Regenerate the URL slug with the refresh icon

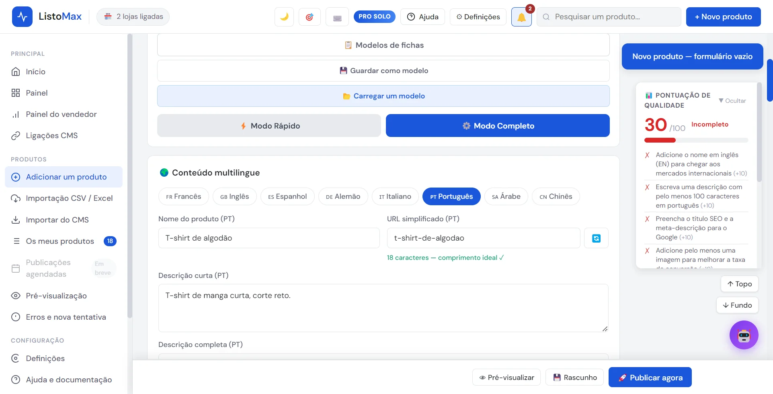click(596, 238)
